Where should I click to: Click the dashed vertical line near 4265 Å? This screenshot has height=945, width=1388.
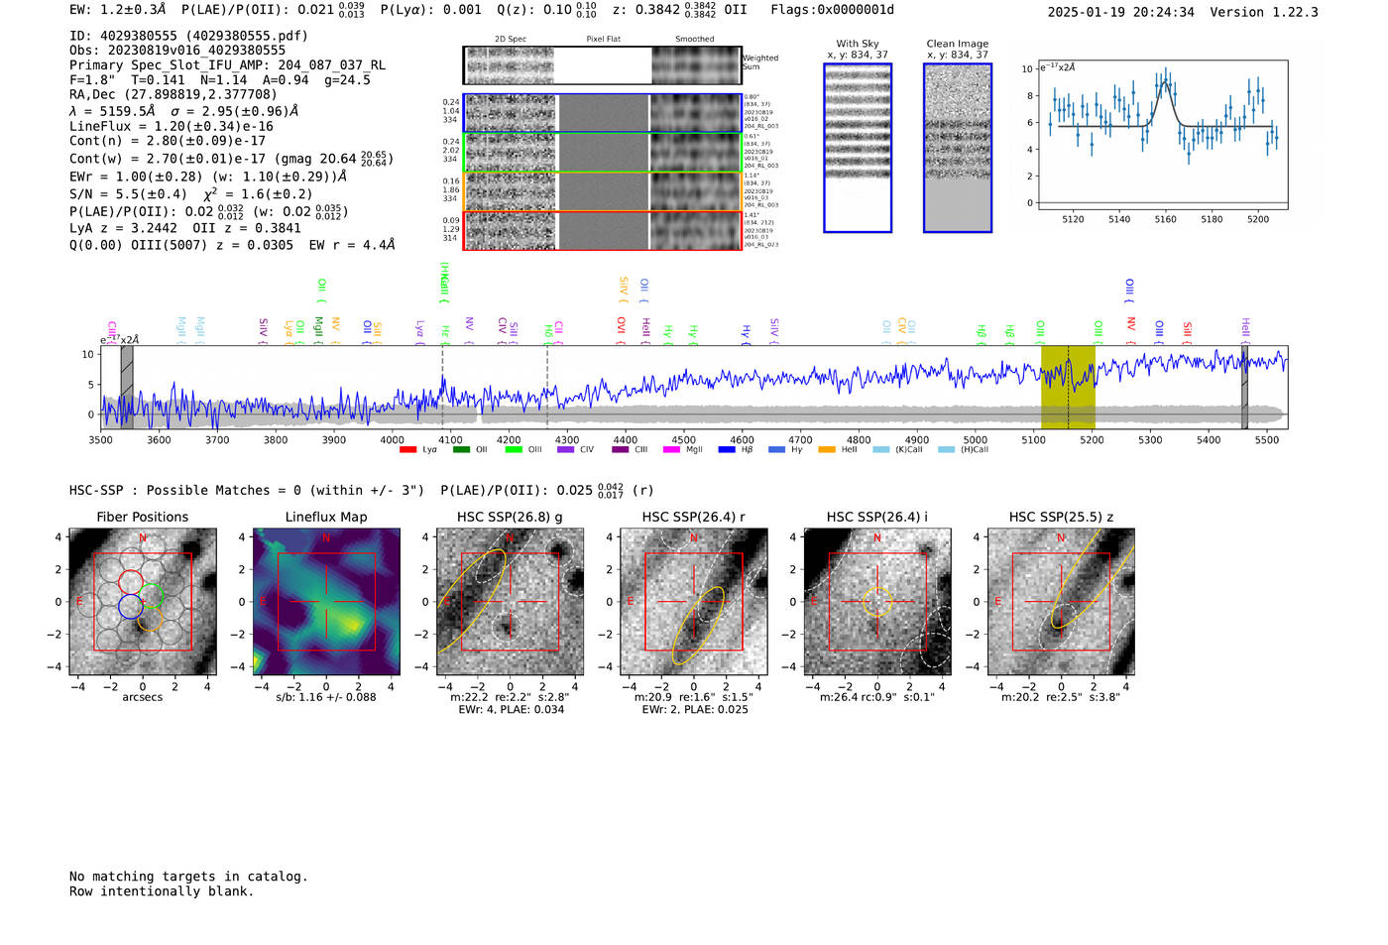[547, 387]
